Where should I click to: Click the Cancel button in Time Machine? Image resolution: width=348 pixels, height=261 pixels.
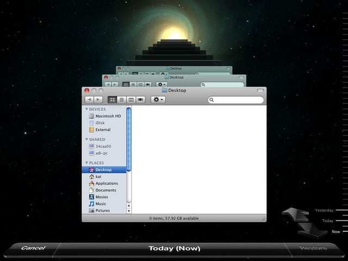[x=33, y=248]
